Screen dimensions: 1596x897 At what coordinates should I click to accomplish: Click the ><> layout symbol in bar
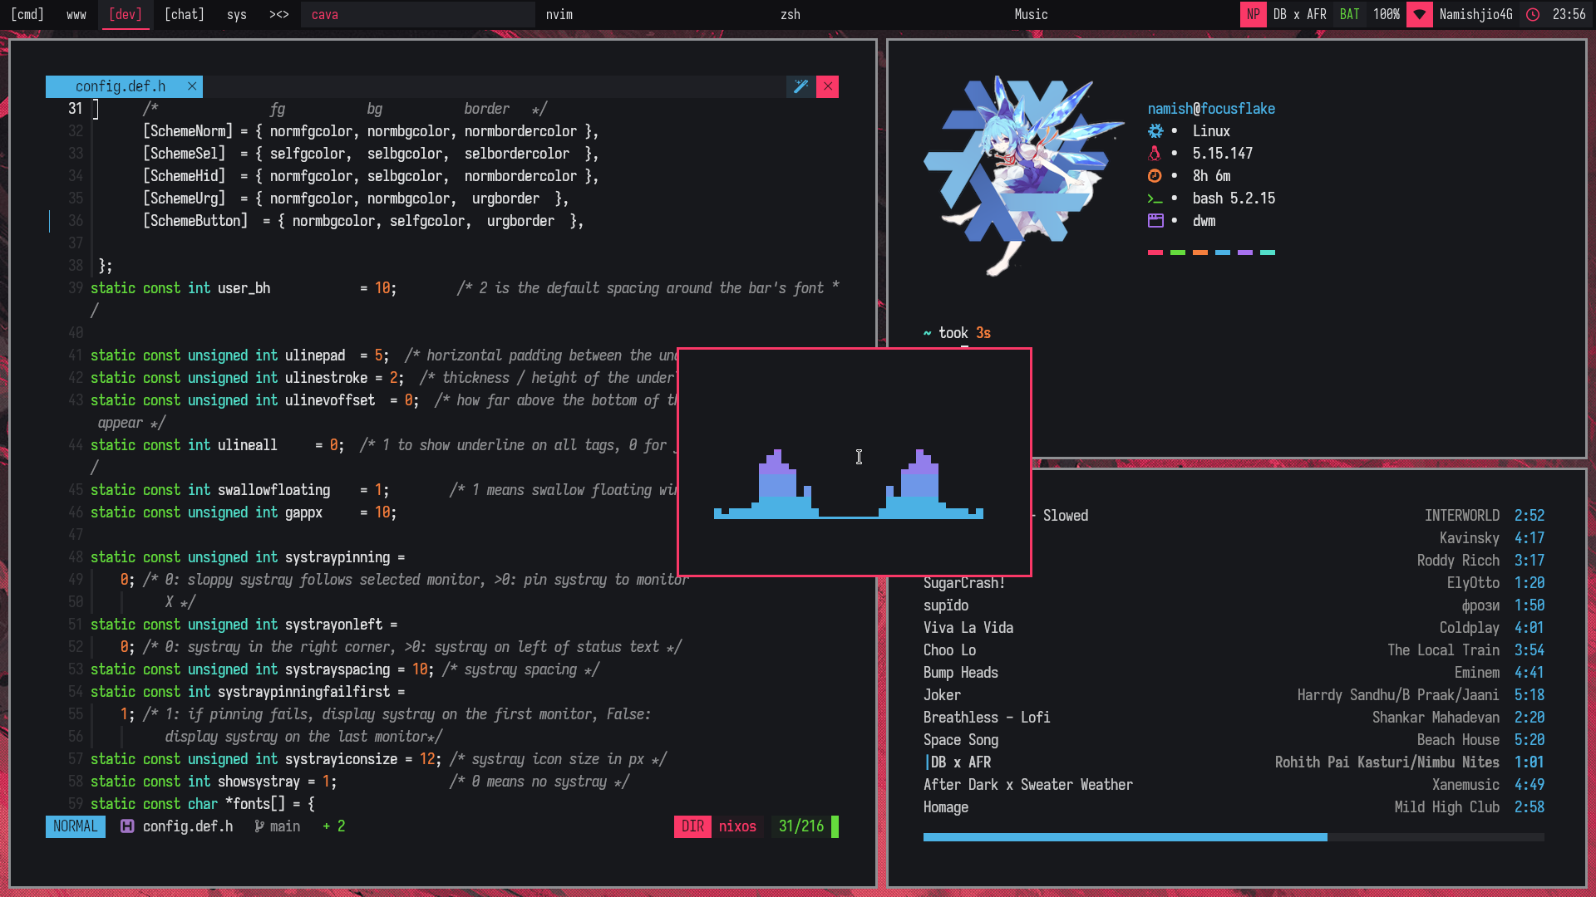[x=278, y=14]
